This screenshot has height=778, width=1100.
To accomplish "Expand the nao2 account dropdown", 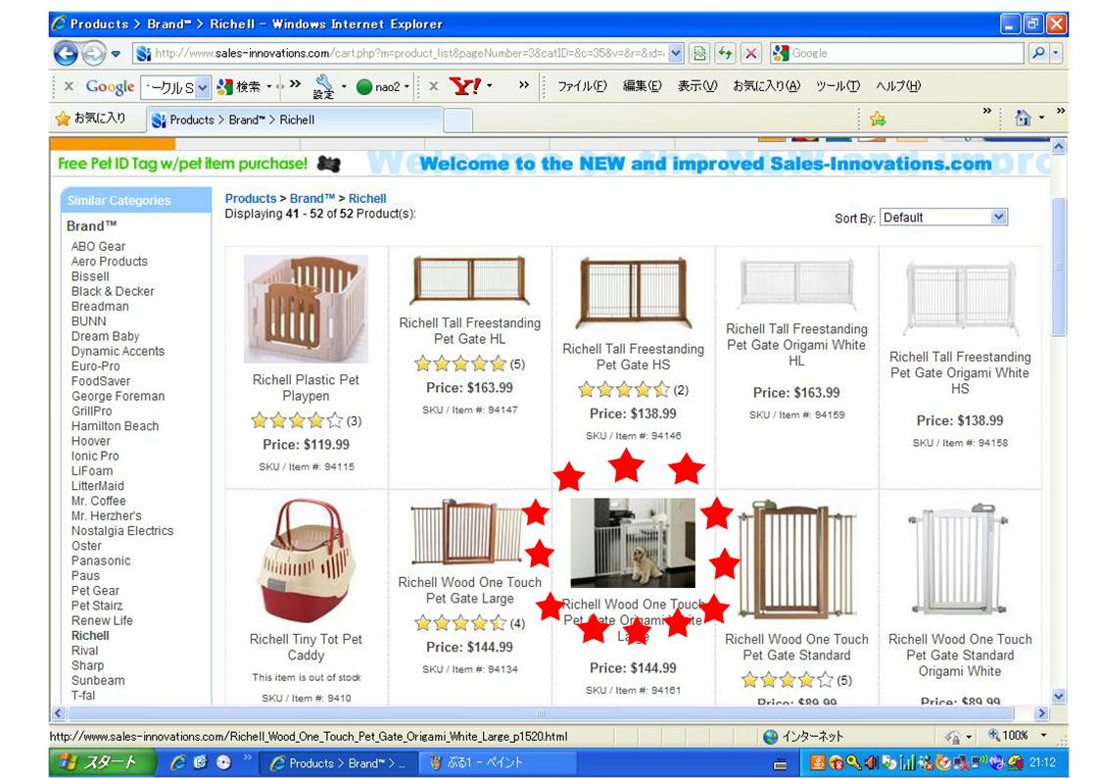I will 407,87.
